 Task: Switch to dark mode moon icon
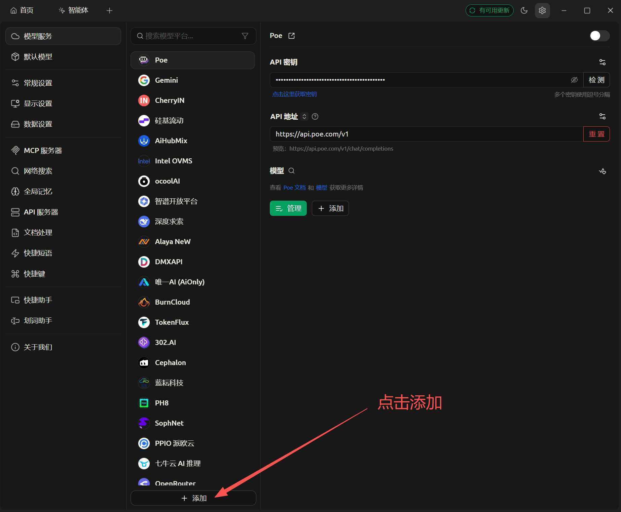point(524,10)
